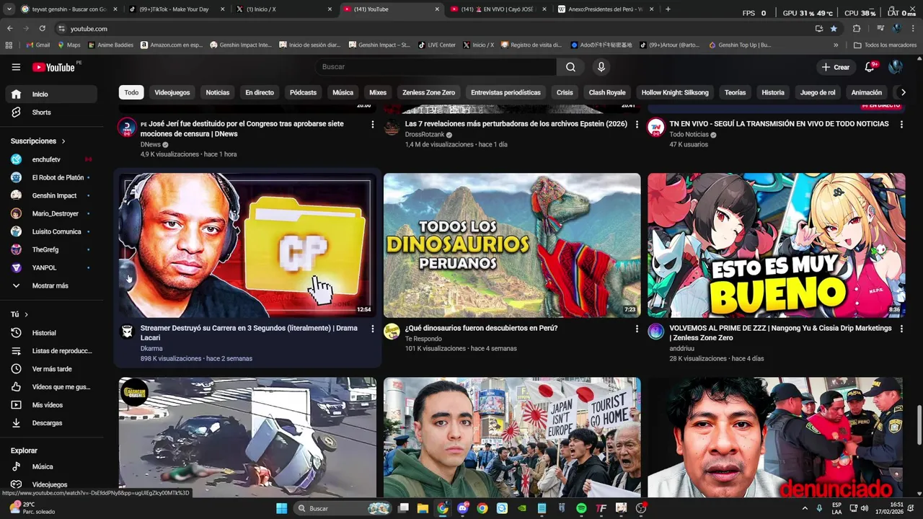This screenshot has height=519, width=923.
Task: Open the YouTube guide hamburger menu
Action: (x=16, y=67)
